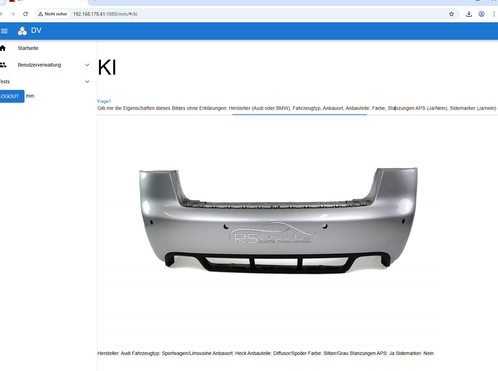The width and height of the screenshot is (498, 371).
Task: Bookmark this page with the star icon
Action: coord(452,14)
